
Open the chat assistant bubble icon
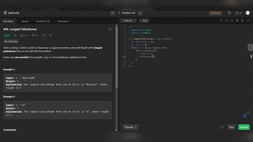click(245, 116)
